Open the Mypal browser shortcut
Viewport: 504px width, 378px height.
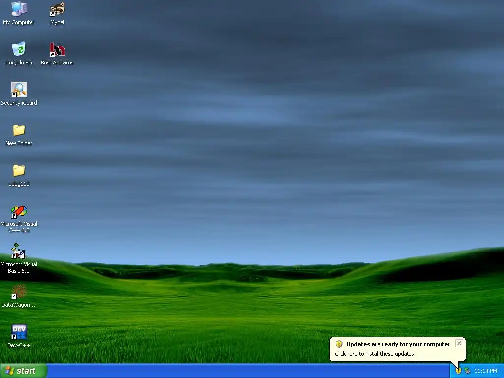[x=57, y=13]
